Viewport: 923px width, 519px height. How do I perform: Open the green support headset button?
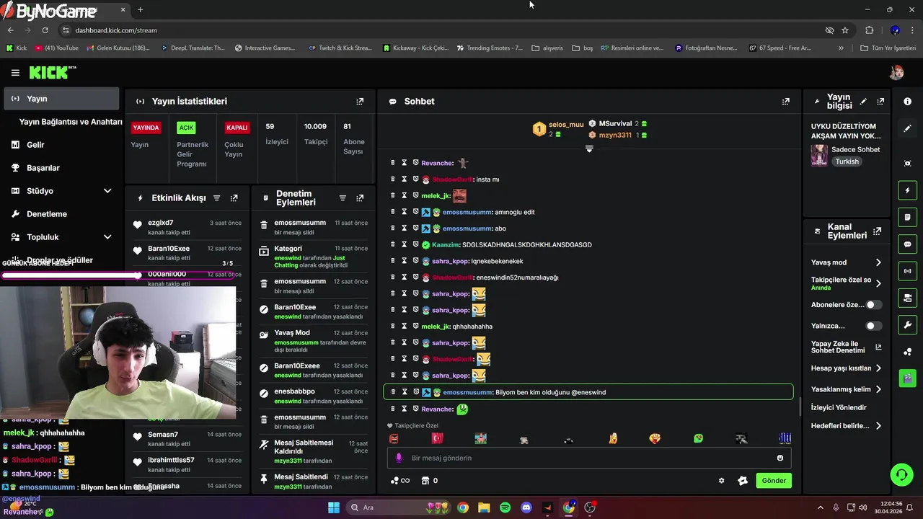pos(901,474)
